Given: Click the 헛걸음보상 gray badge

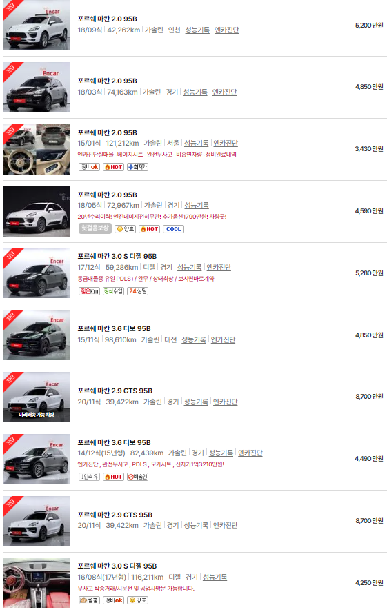Looking at the screenshot, I should point(95,228).
